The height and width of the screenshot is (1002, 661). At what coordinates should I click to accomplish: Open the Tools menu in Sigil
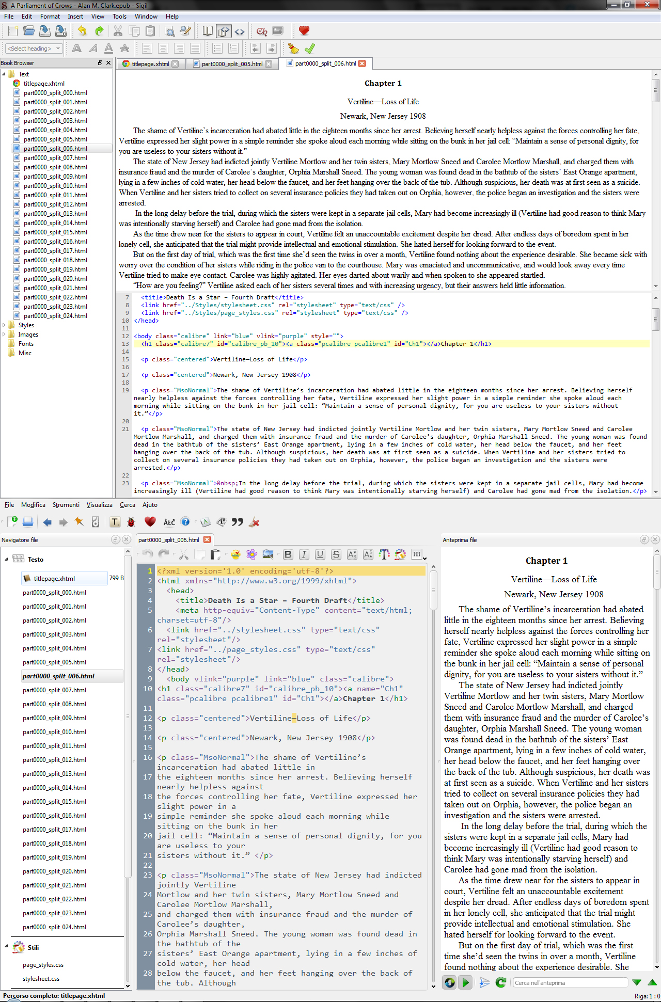pyautogui.click(x=119, y=17)
